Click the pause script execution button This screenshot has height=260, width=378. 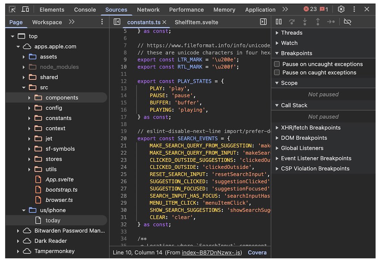coord(279,22)
